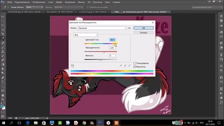Image resolution: width=224 pixels, height=126 pixels.
Task: Select the Move tool
Action: [3, 17]
